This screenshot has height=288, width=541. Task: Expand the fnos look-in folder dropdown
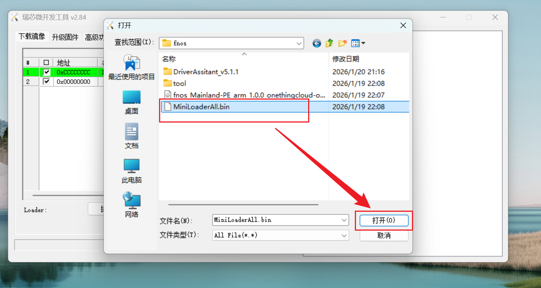[x=299, y=43]
